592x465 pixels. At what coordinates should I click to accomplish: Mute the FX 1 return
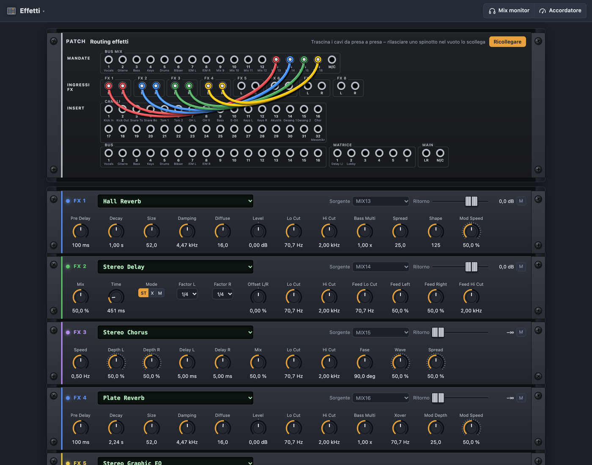click(x=521, y=201)
